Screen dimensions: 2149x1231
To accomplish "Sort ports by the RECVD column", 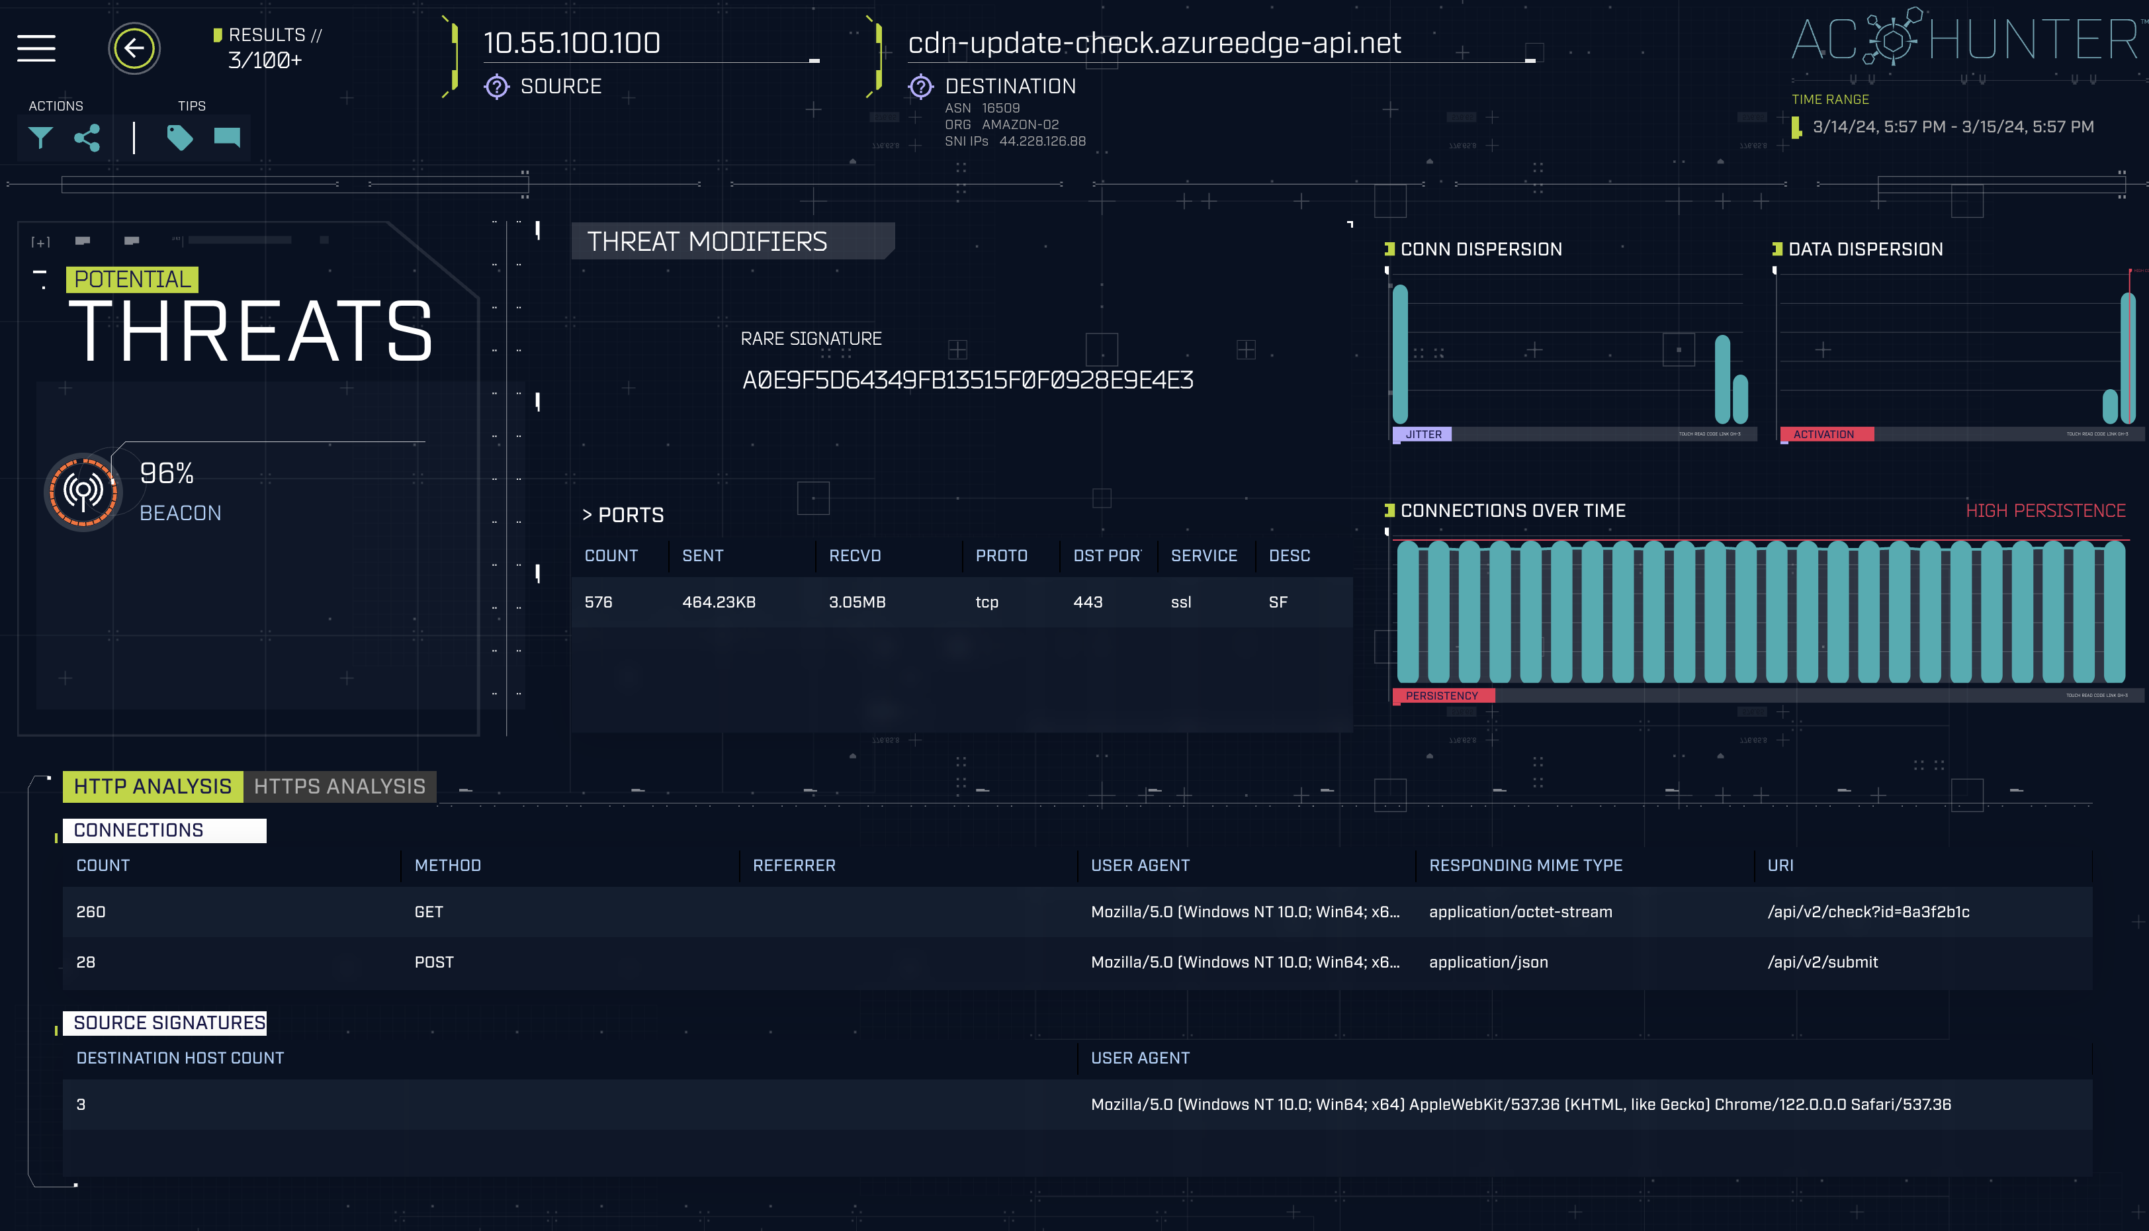I will [x=854, y=555].
